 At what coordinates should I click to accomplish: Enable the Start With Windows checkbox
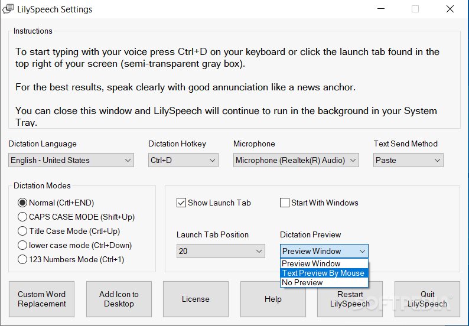tap(285, 203)
